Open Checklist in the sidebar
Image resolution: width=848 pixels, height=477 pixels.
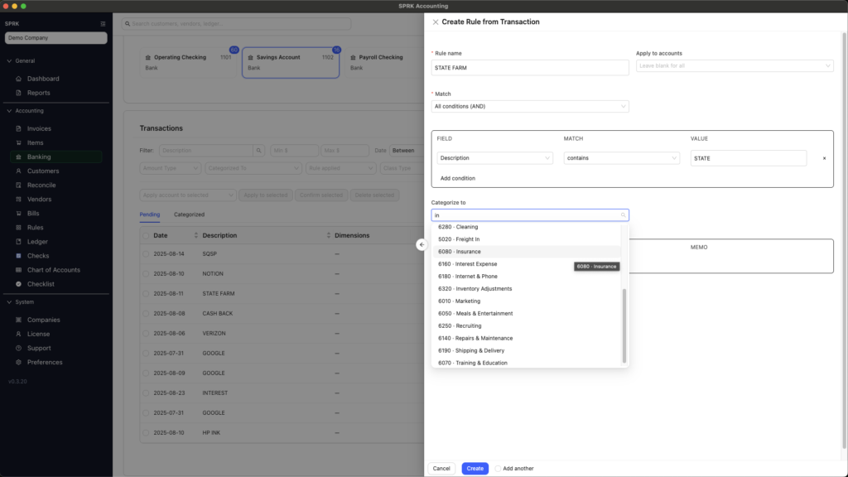point(41,284)
